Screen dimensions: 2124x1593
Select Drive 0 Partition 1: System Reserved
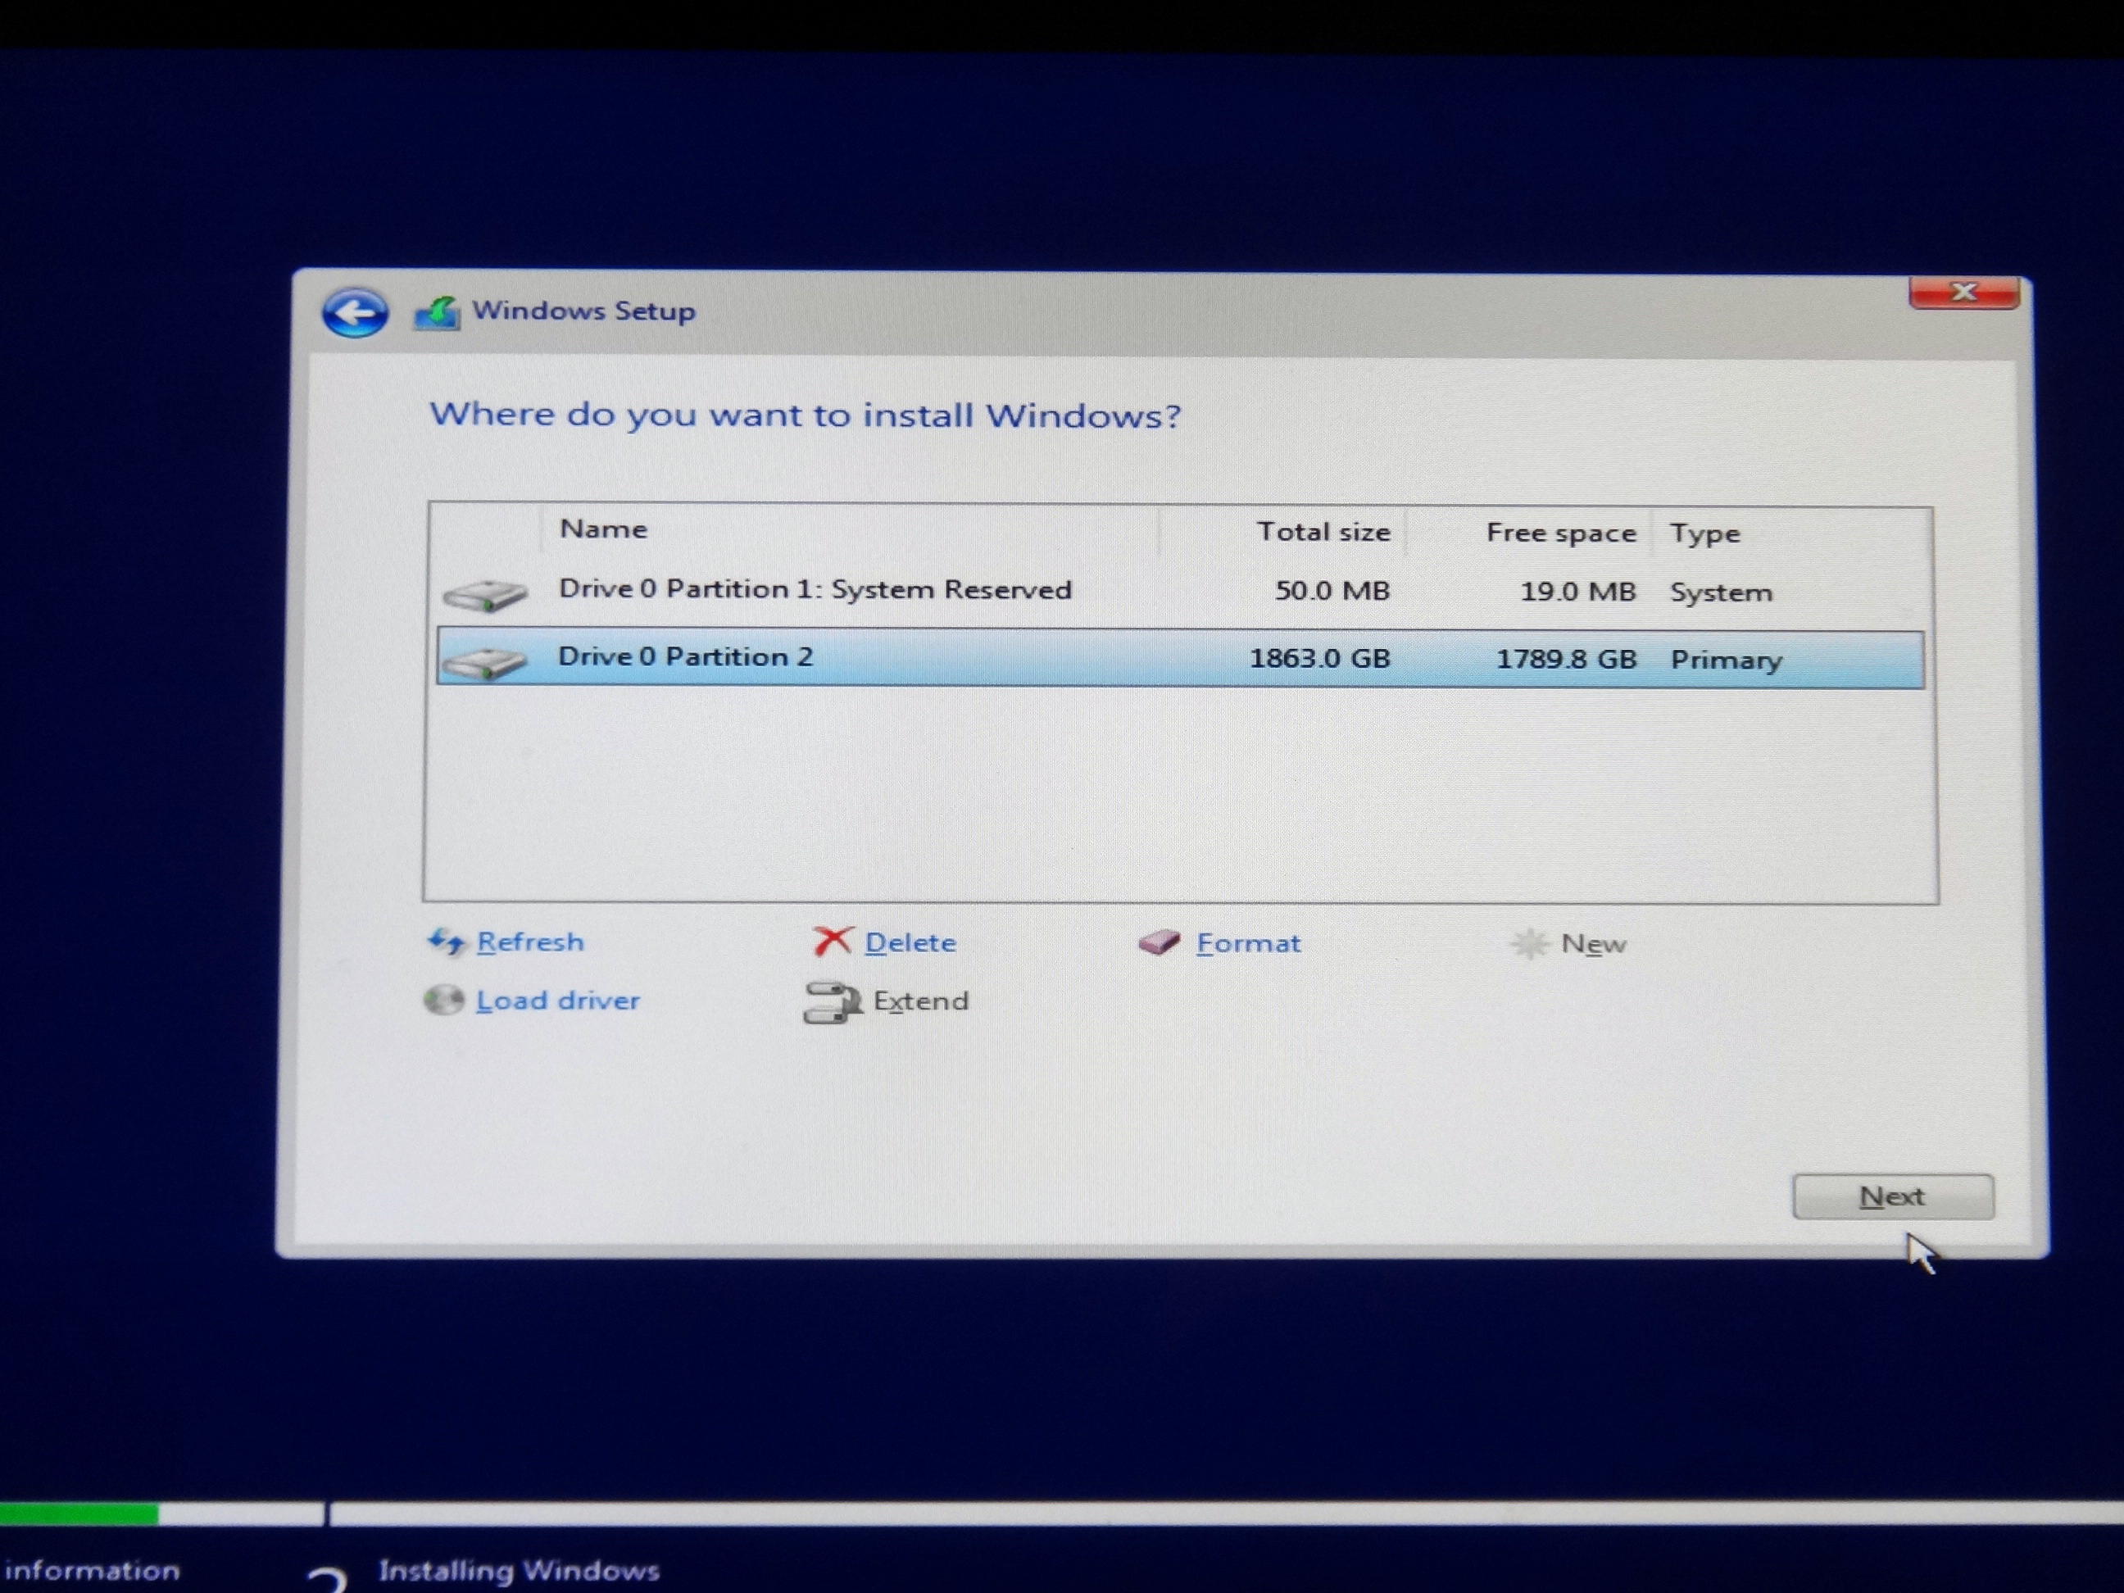point(1180,592)
